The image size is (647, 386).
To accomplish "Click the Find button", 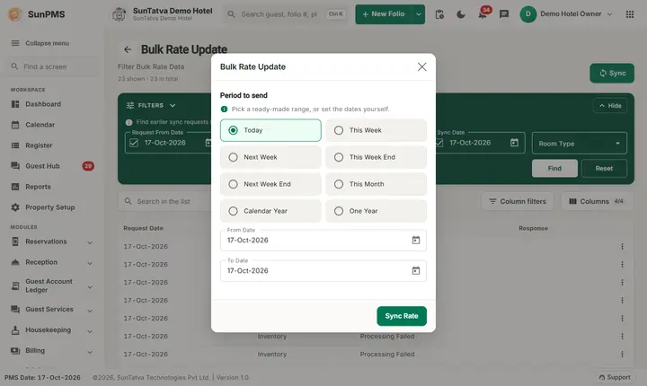I will click(x=554, y=168).
